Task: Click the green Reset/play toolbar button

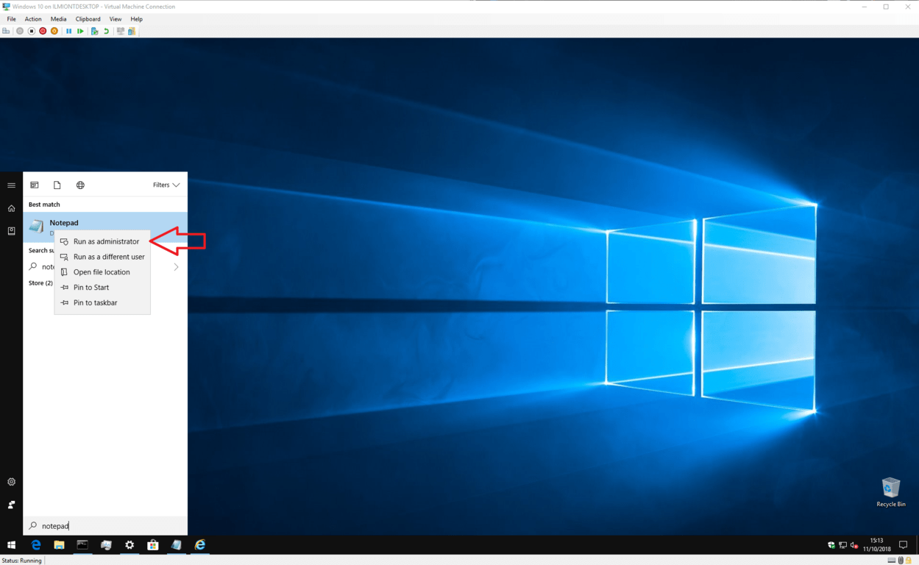Action: (80, 31)
